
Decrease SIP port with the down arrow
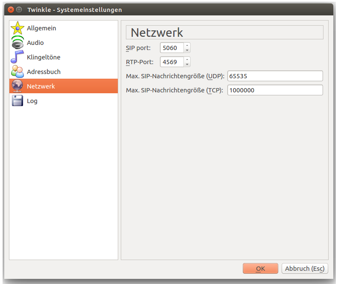187,50
